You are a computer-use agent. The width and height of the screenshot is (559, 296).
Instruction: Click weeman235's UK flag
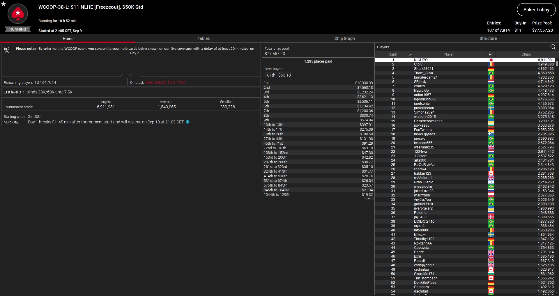click(x=491, y=147)
